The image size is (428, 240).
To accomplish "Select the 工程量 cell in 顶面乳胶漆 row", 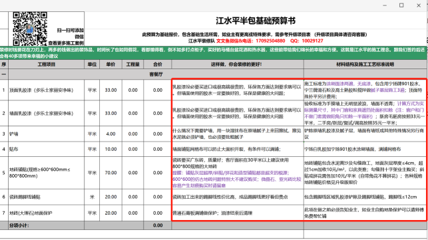I will (133, 90).
